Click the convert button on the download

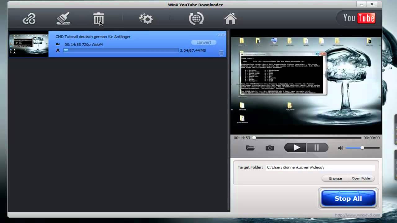click(203, 42)
